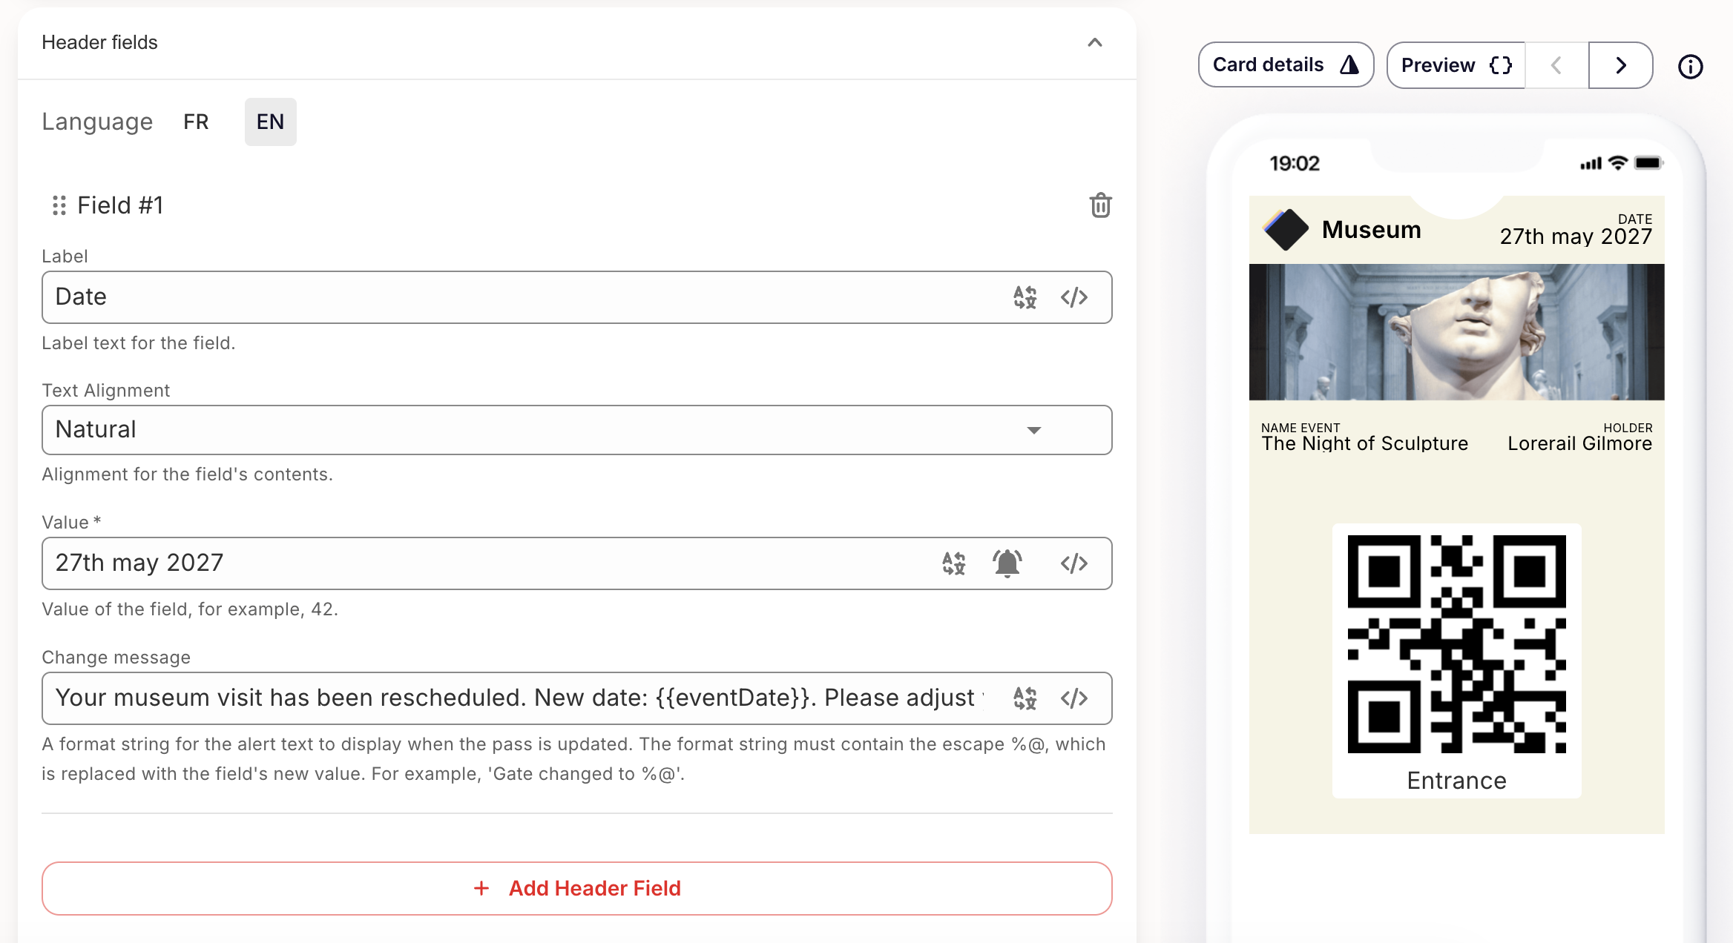Open translation options for the Label field
The image size is (1733, 943).
[x=1025, y=297]
